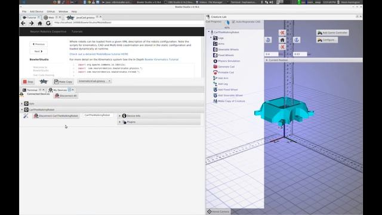Toggle the Auto-Regenerate CAD checkbox
This screenshot has height=215, width=382.
[x=233, y=22]
